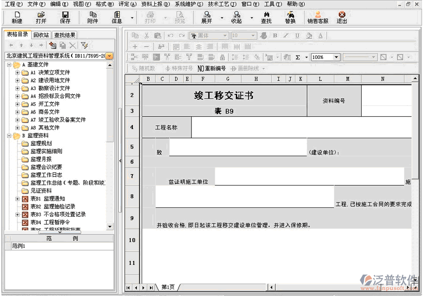Click the 保存 (Save) toolbar icon
The width and height of the screenshot is (423, 296).
(65, 18)
